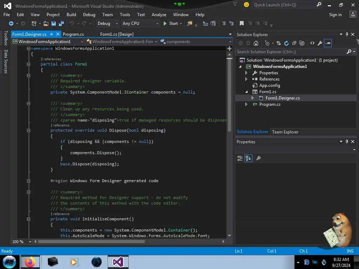Toggle a bookmark with the bookmark icon
The height and width of the screenshot is (269, 359).
coord(242,23)
